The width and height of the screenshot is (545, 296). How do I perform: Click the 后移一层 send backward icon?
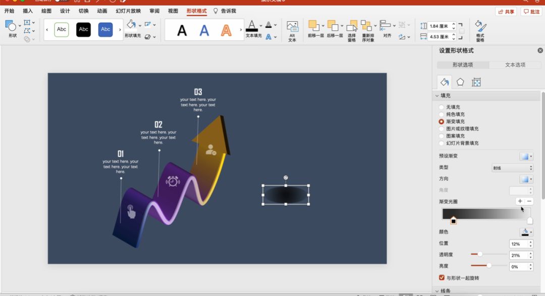tap(333, 26)
